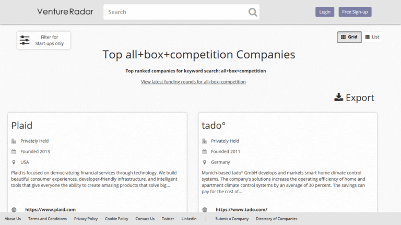
Task: Click the Free Sign-up button
Action: (355, 12)
